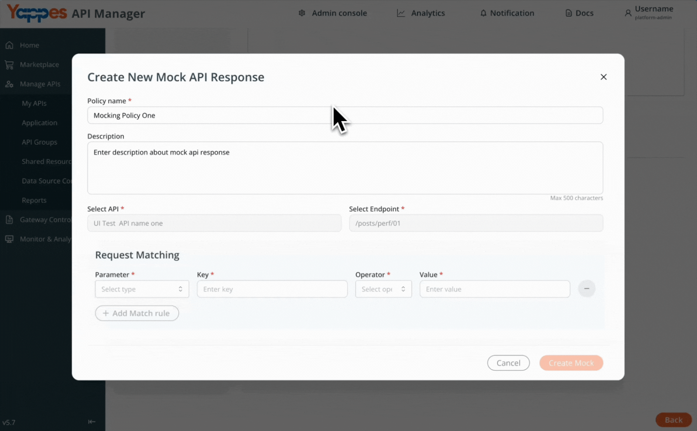Click the Parameter dropdown arrows icon
Screen dimensions: 697x431
(x=180, y=289)
